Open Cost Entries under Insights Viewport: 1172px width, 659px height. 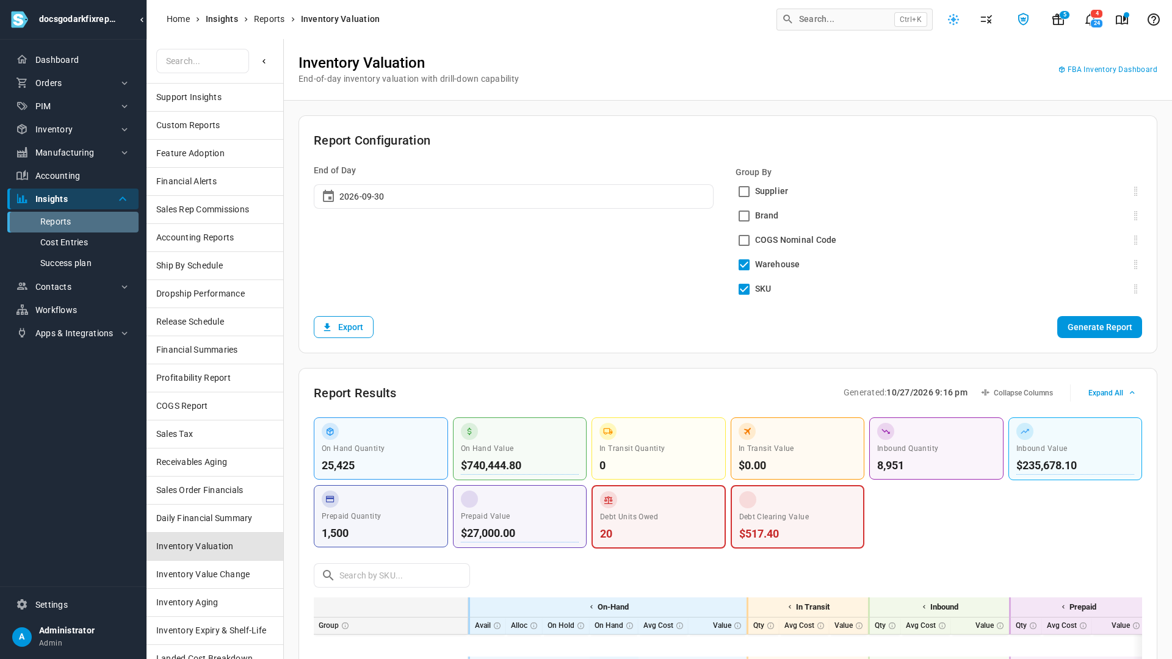64,242
